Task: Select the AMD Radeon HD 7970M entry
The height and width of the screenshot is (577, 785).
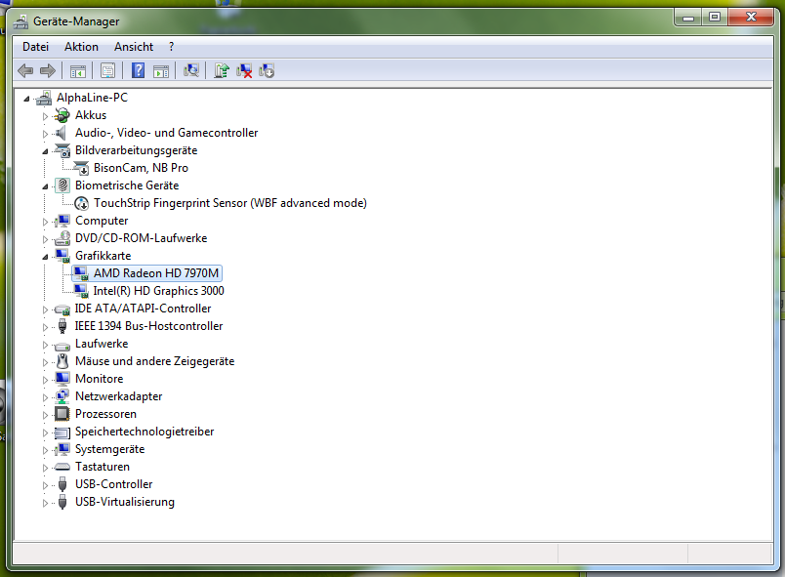Action: 156,273
